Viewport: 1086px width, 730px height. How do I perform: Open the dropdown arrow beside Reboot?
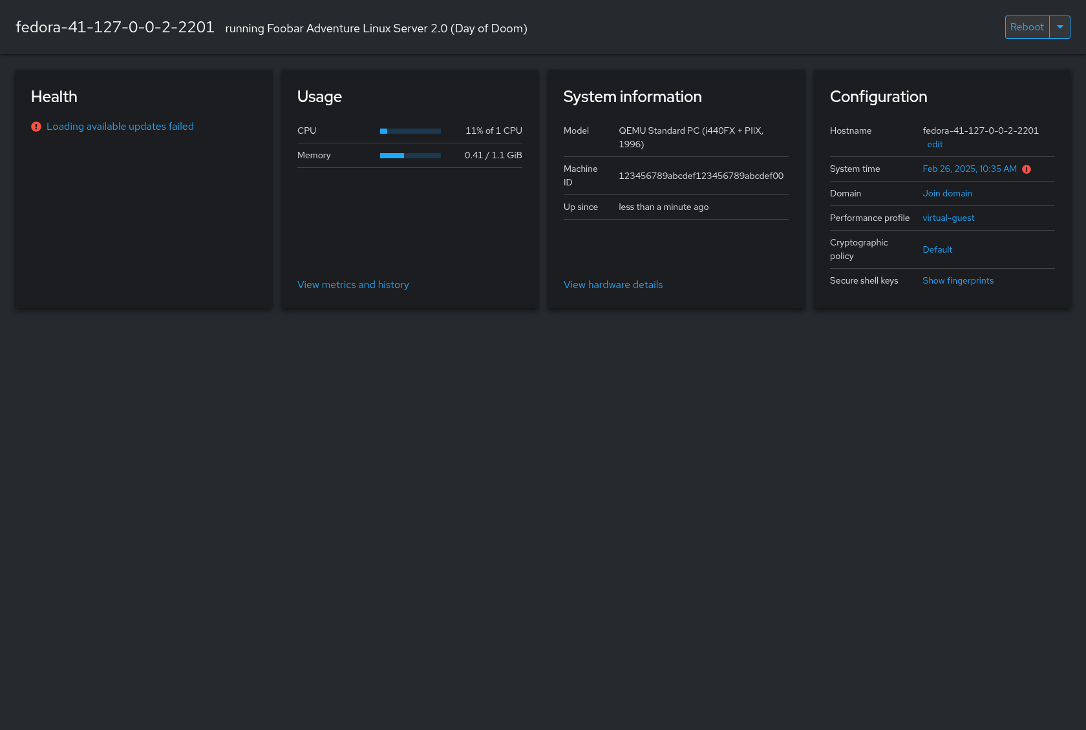point(1060,27)
